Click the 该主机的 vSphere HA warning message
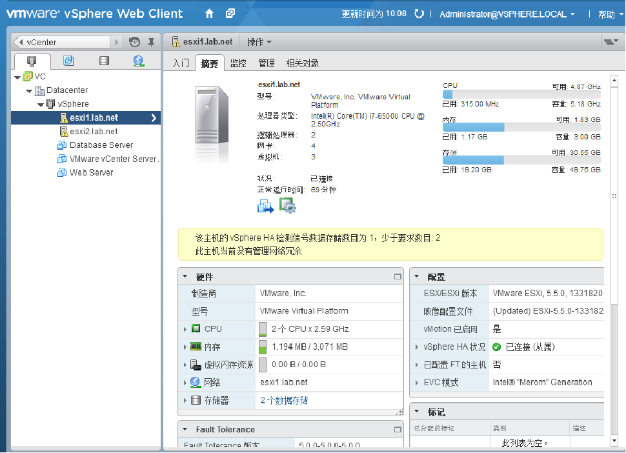Screen dimensions: 626x453 [318, 238]
